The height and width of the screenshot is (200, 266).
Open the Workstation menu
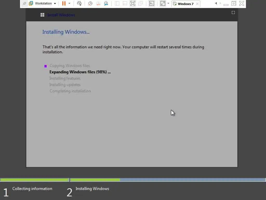point(42,3)
